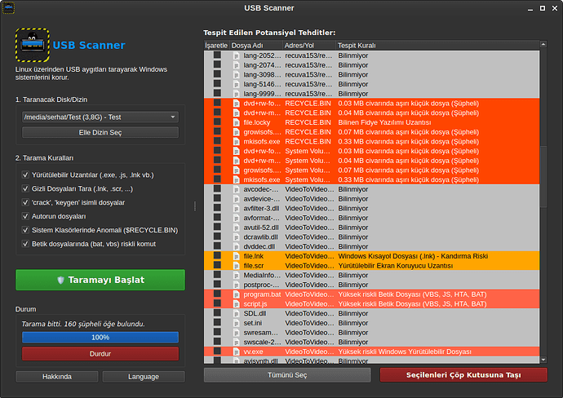Open the disk selection dropdown /media/serhat/Test
This screenshot has height=398, width=563.
[x=100, y=117]
